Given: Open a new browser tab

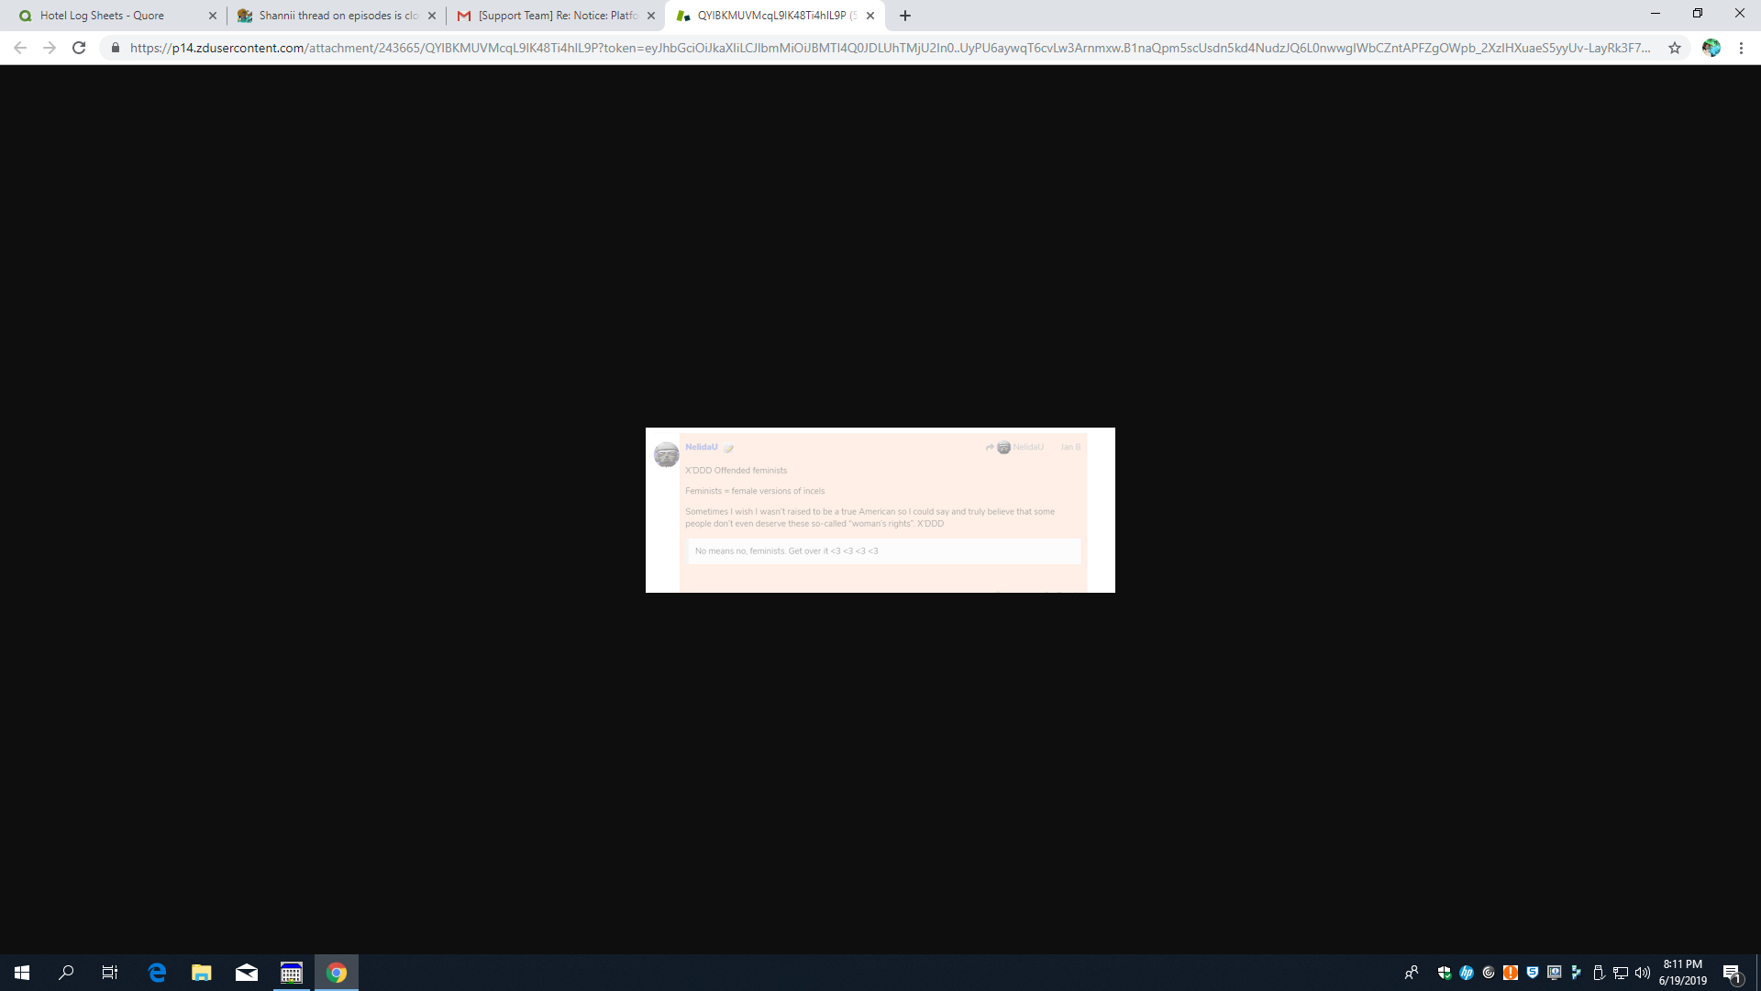Looking at the screenshot, I should [x=905, y=16].
